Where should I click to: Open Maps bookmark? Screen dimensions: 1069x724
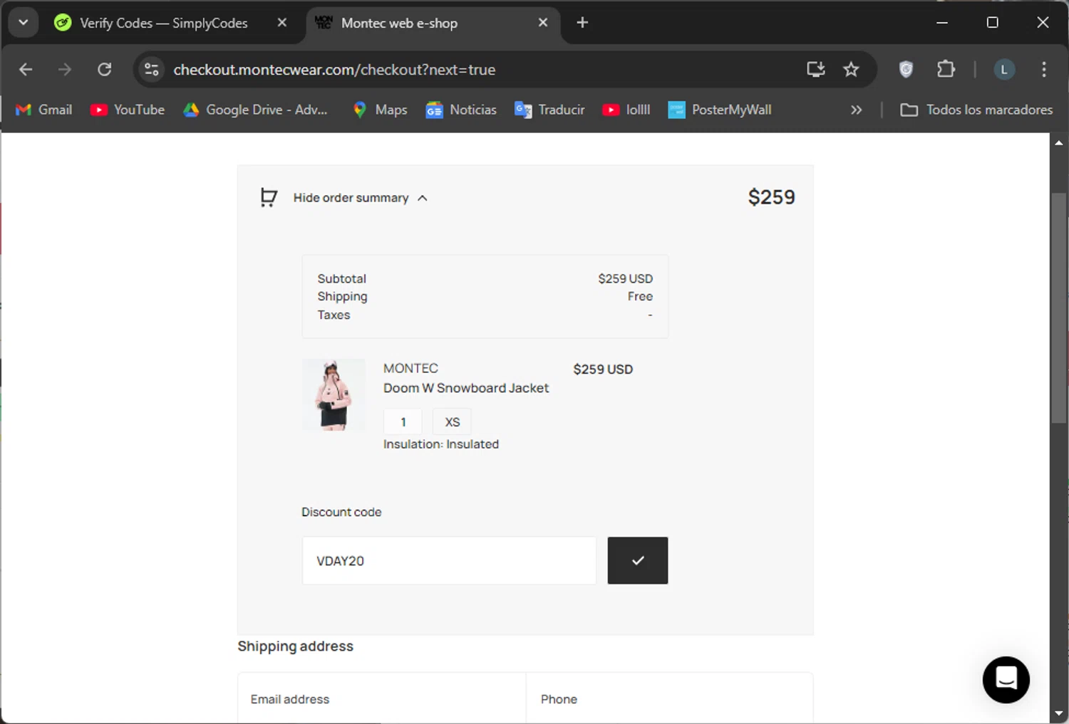coord(381,110)
